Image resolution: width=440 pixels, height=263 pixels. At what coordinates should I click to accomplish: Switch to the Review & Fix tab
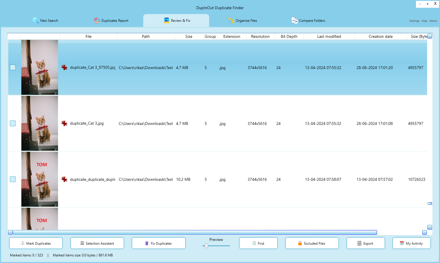pyautogui.click(x=176, y=21)
